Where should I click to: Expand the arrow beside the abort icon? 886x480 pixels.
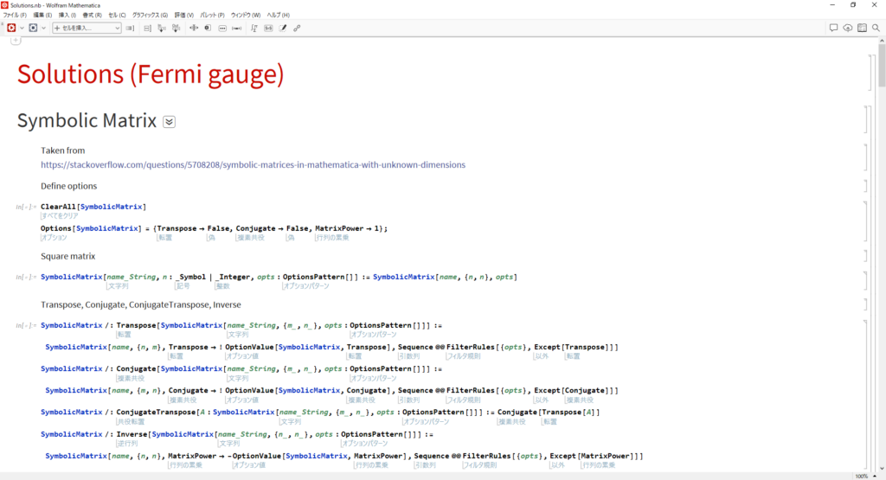coord(43,28)
